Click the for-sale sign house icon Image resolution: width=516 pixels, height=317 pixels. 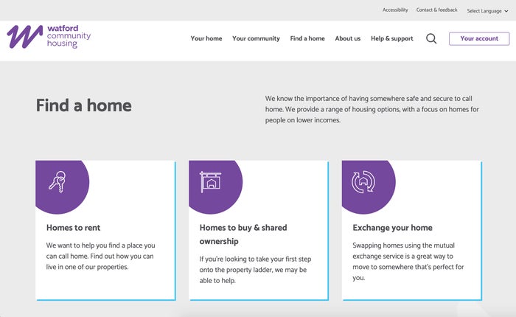pos(211,181)
